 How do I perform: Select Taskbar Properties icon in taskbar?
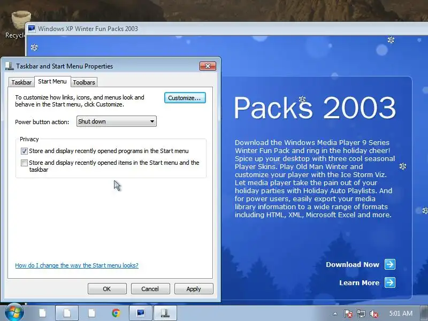pos(165,313)
